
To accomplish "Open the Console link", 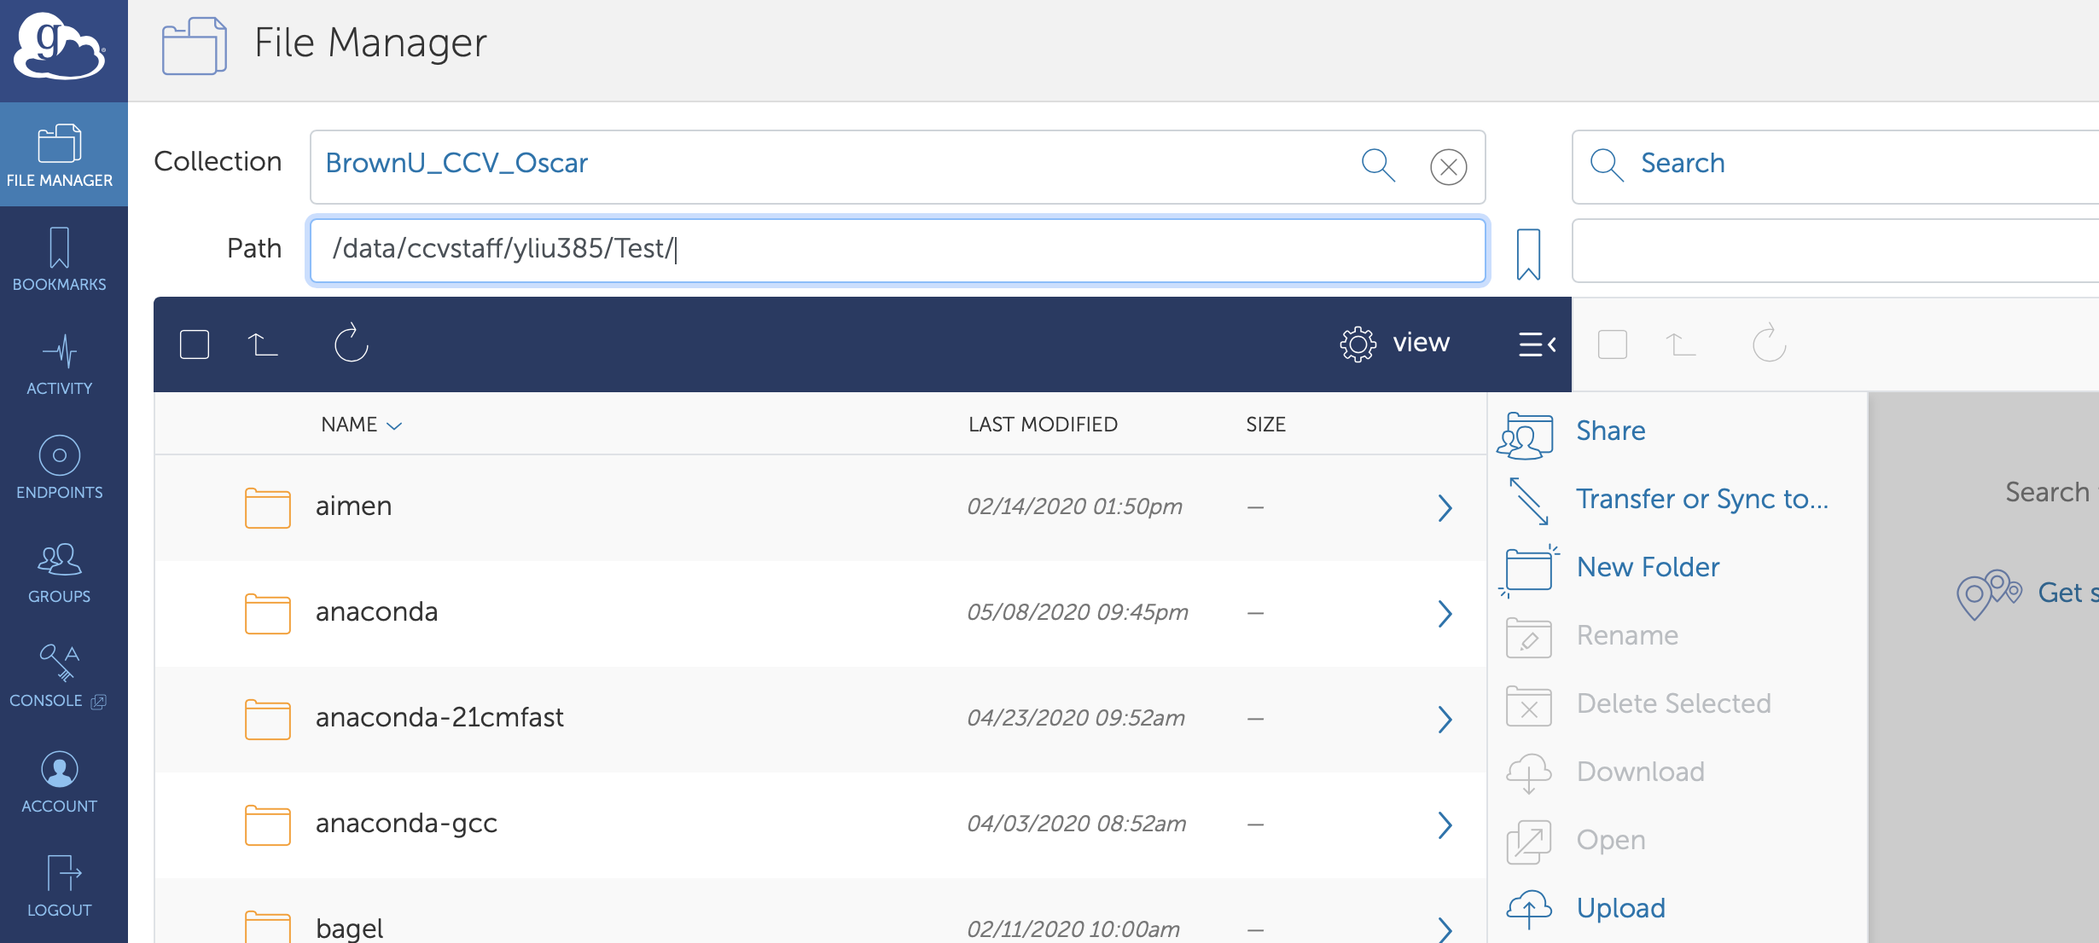I will tap(60, 676).
